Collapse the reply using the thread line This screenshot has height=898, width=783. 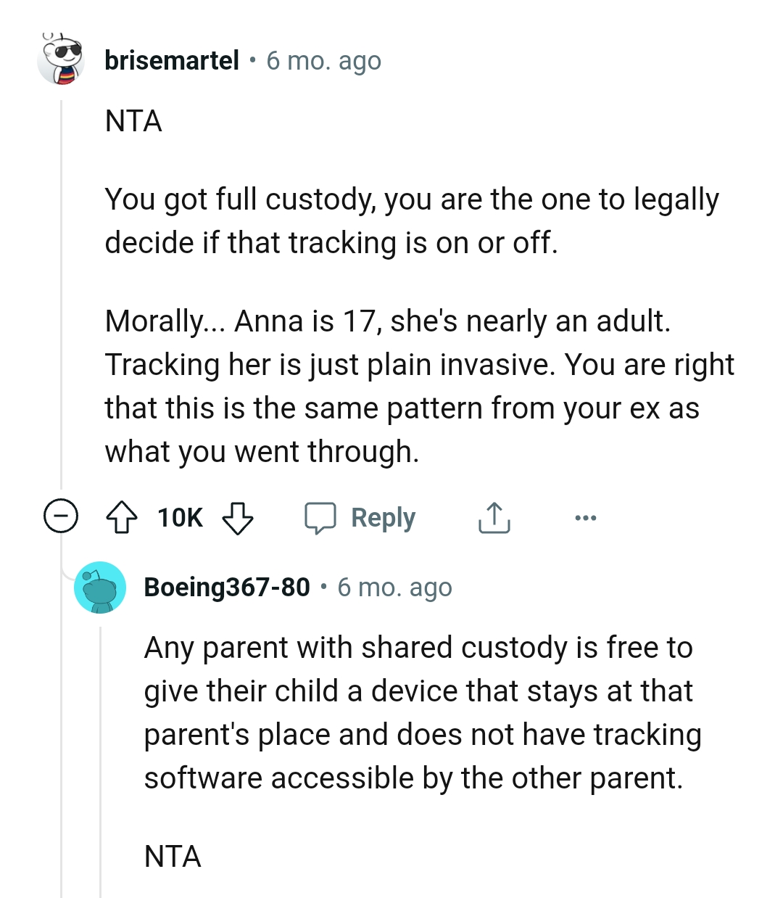point(99,762)
